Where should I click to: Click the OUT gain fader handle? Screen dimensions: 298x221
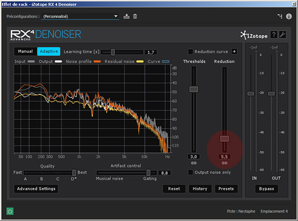coord(271,93)
